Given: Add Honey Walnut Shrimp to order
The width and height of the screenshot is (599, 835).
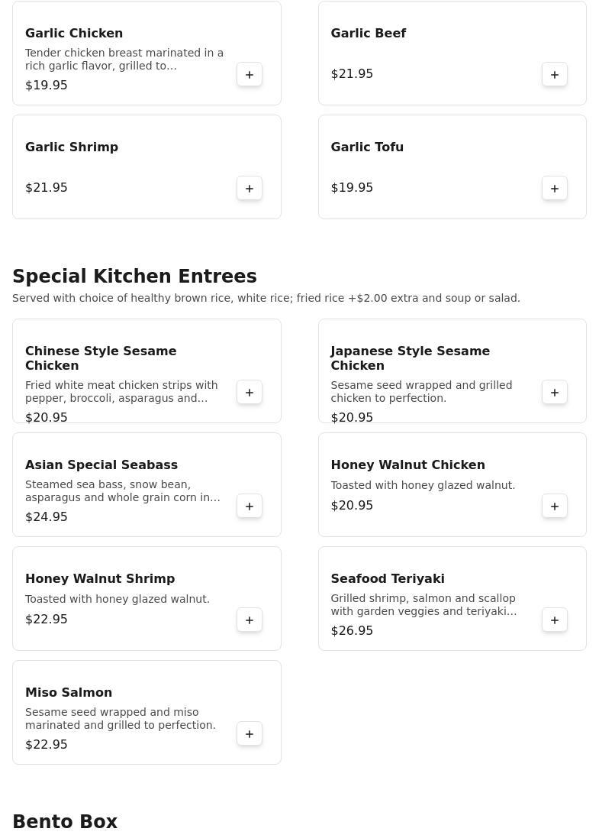Looking at the screenshot, I should coord(249,620).
